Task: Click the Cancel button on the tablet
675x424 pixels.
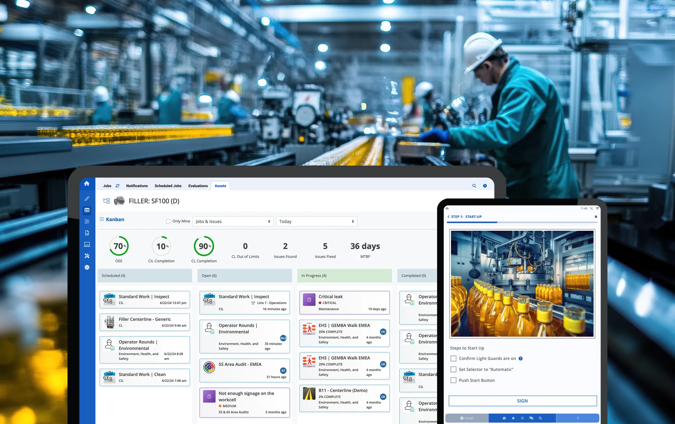Action: 467,418
